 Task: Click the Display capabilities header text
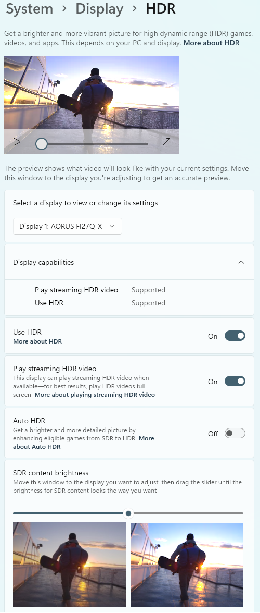43,262
